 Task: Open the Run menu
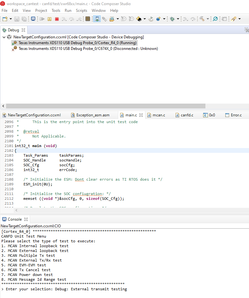(68, 11)
